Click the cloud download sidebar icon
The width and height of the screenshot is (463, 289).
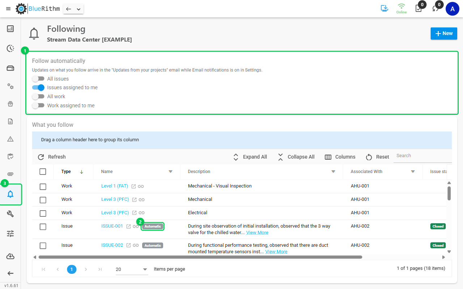10,256
